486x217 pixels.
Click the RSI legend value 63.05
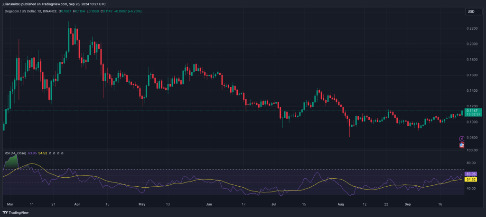coord(33,153)
